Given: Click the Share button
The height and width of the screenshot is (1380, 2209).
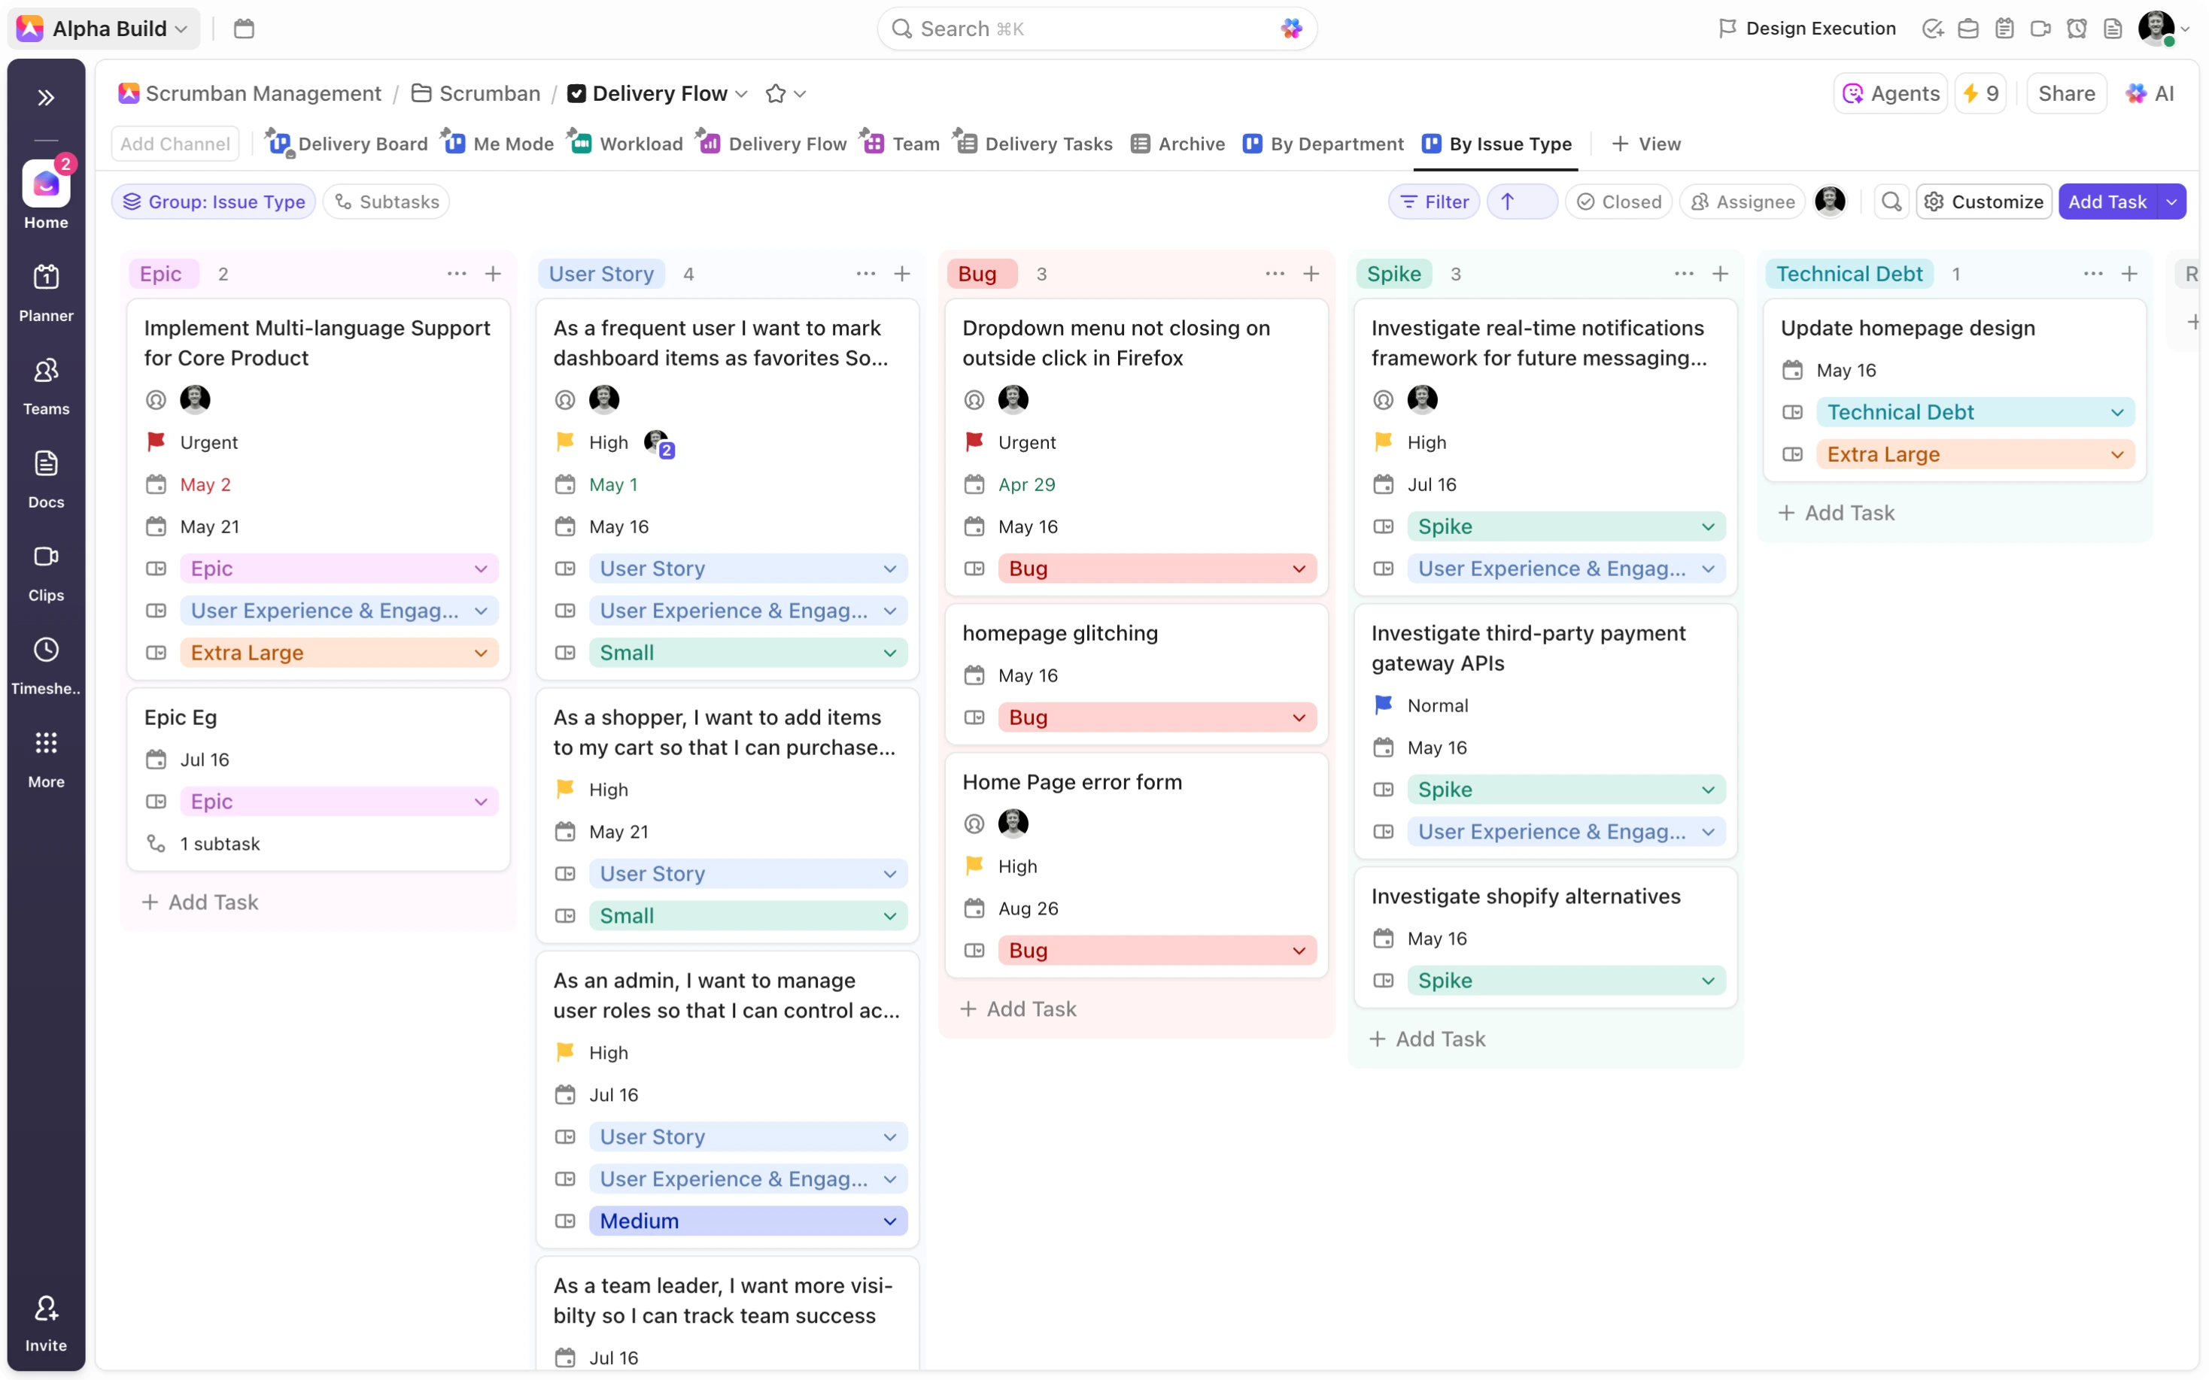Looking at the screenshot, I should point(2066,93).
